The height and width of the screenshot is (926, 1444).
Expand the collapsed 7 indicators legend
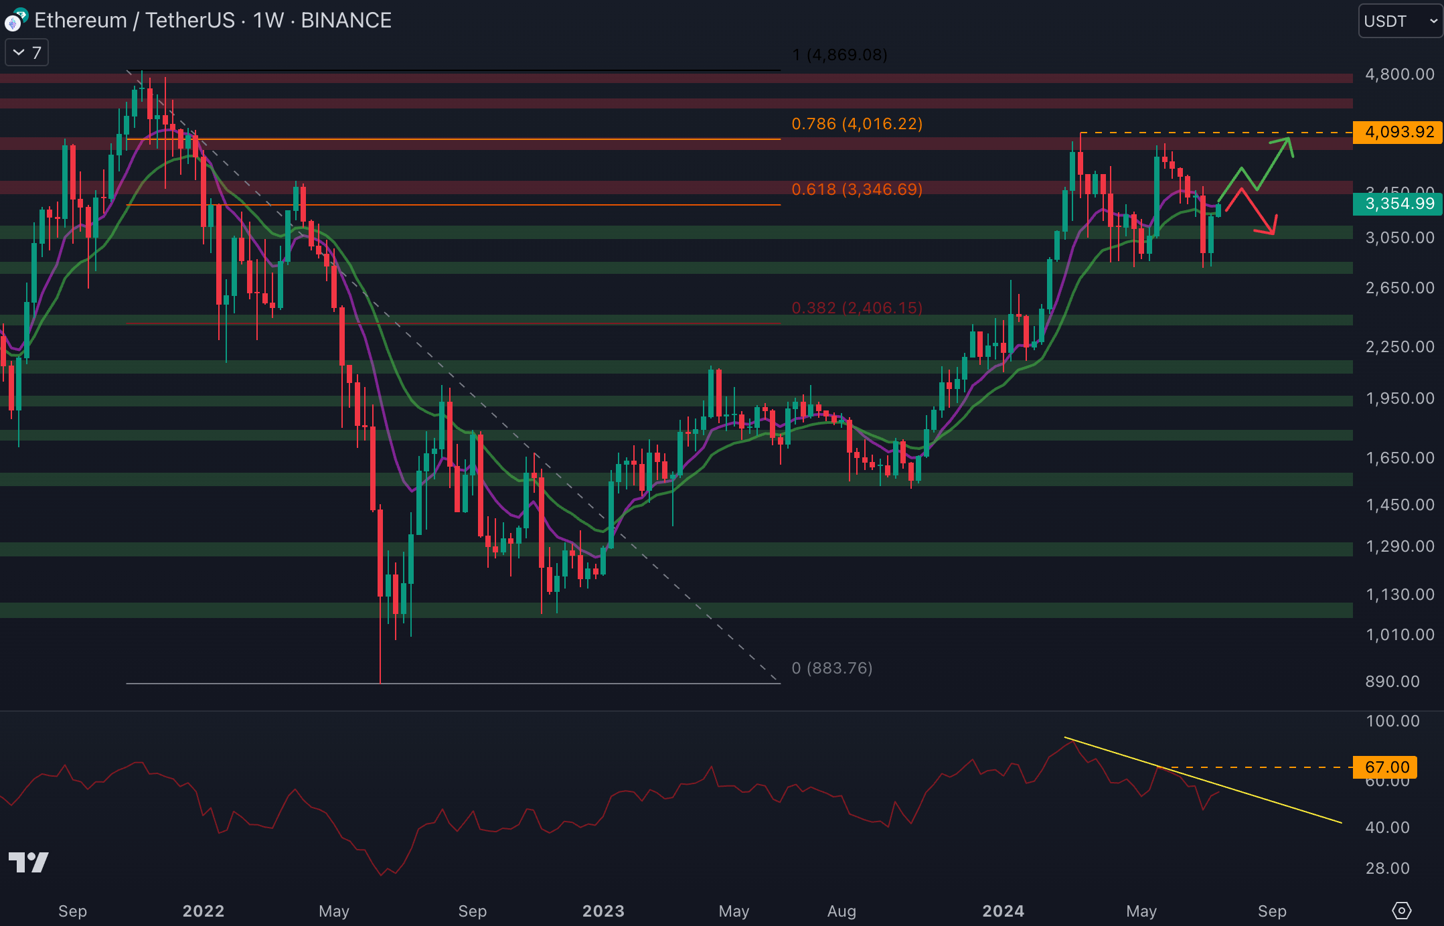click(x=27, y=53)
